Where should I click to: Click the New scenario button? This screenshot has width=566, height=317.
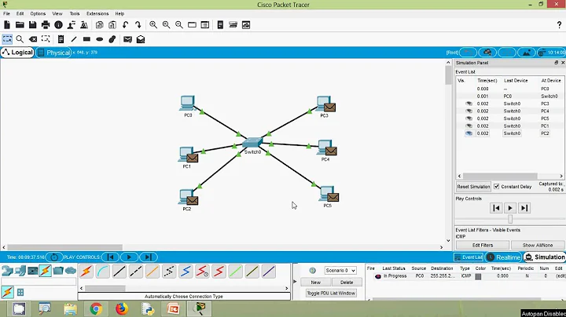[x=315, y=282]
